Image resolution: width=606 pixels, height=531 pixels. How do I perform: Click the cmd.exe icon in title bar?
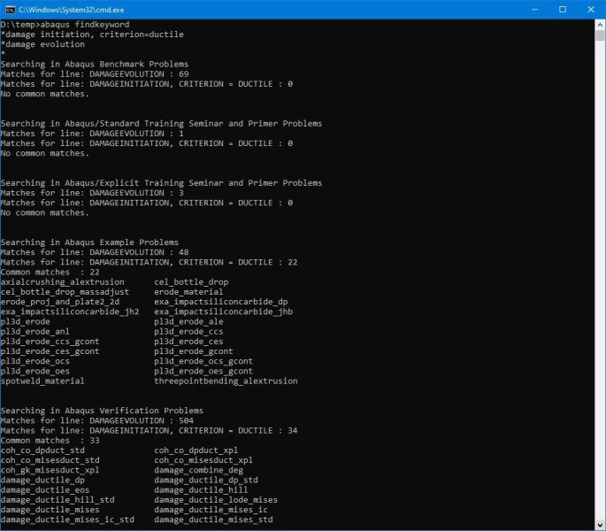point(11,9)
